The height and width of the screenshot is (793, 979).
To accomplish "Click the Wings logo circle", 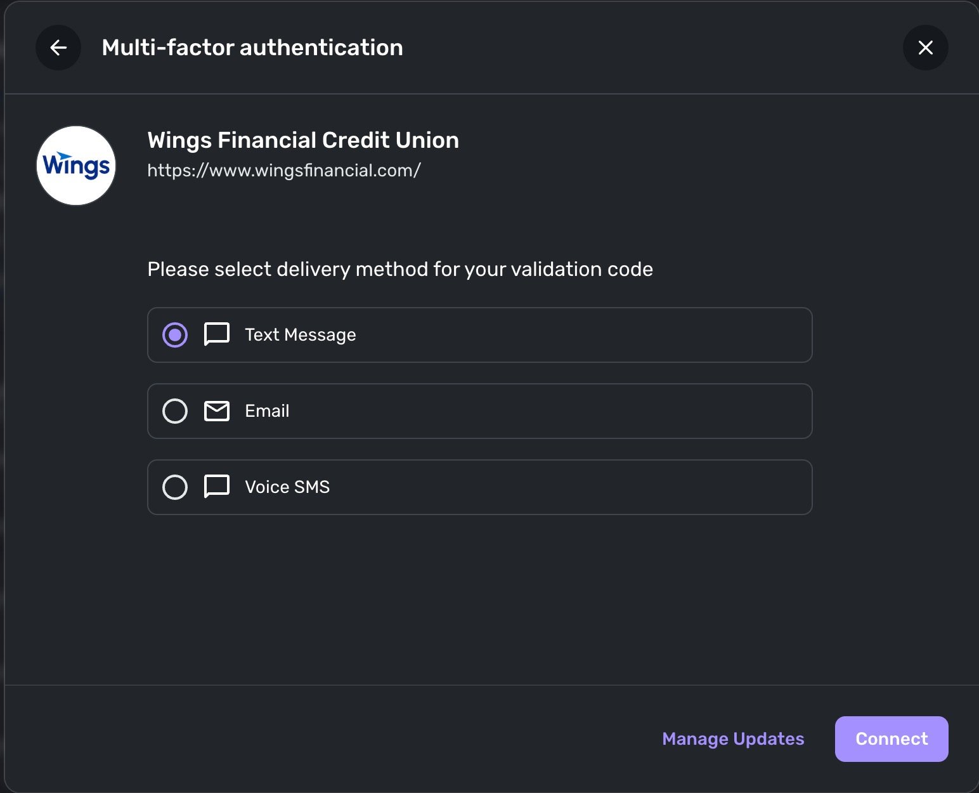I will (x=76, y=166).
